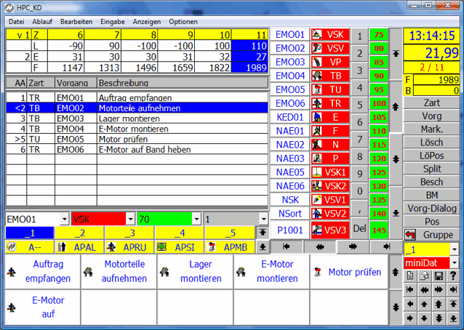
Task: Expand the red VSK dropdown
Action: coord(130,219)
